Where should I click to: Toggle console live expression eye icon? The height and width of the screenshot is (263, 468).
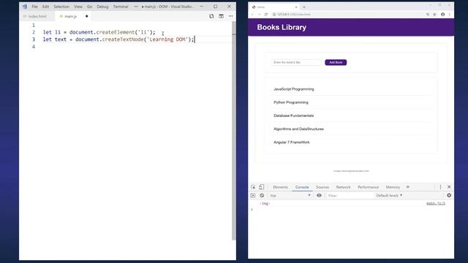click(319, 196)
